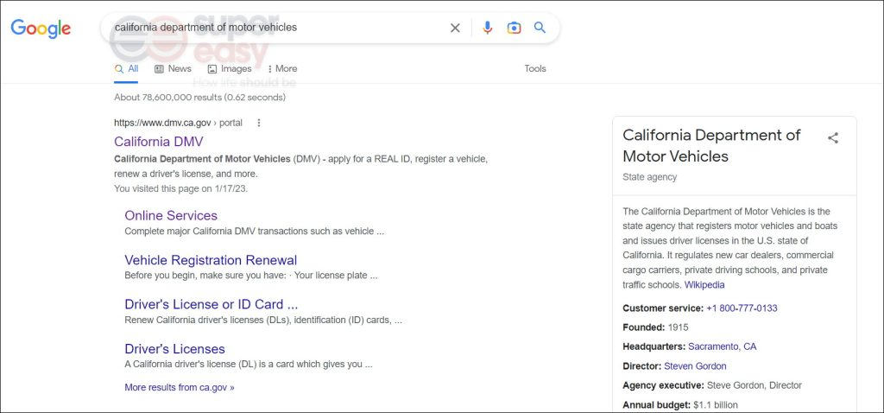Open the Vehicle Registration Renewal sitelink
The image size is (884, 413).
coord(211,260)
